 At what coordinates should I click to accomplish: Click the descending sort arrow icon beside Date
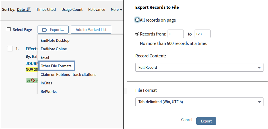[x=28, y=10]
